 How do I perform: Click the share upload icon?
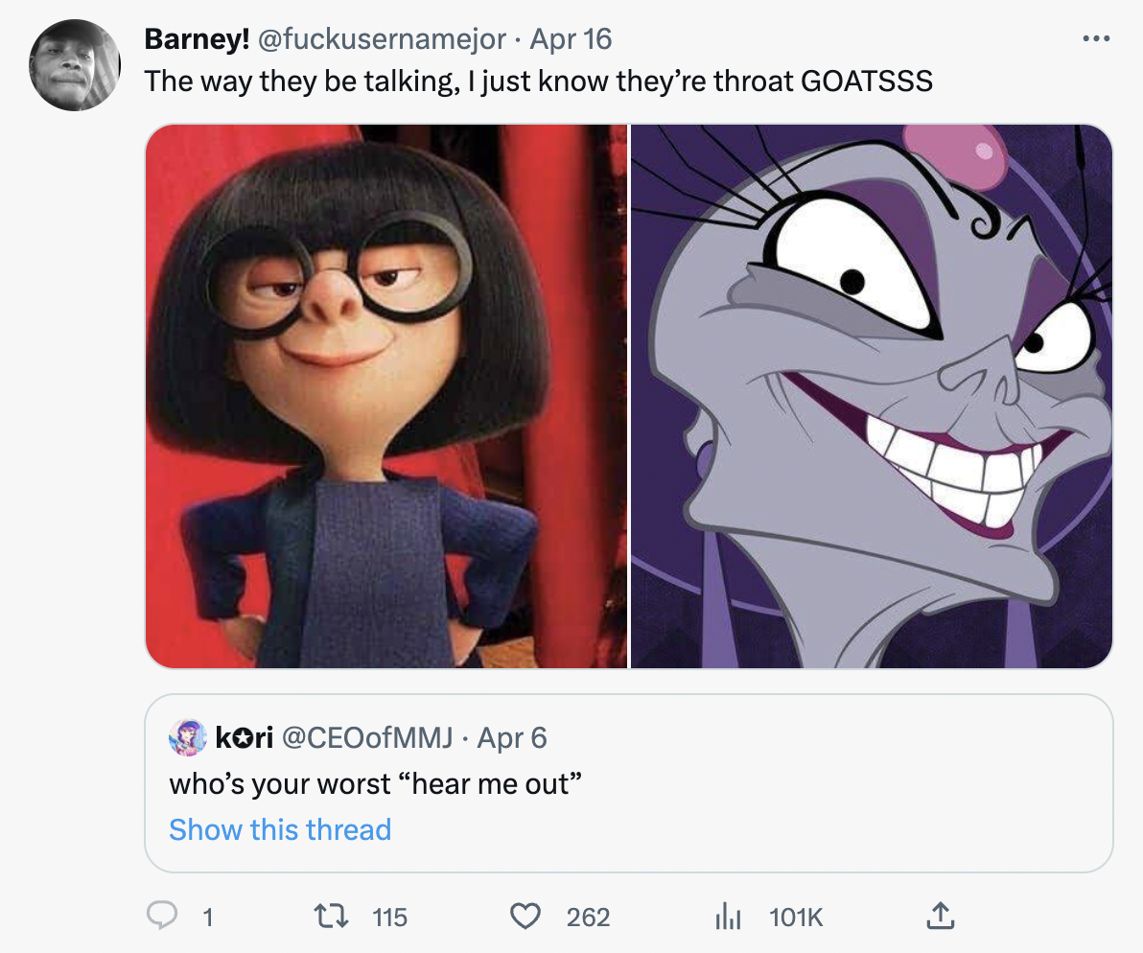click(x=940, y=918)
